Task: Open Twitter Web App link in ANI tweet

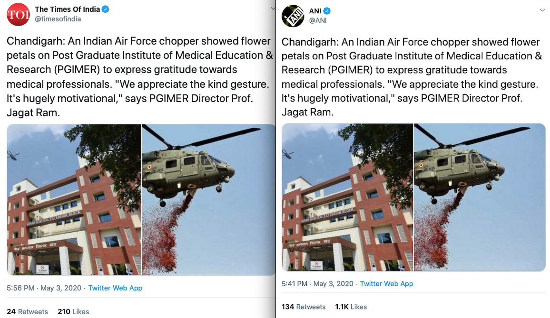Action: (x=386, y=284)
